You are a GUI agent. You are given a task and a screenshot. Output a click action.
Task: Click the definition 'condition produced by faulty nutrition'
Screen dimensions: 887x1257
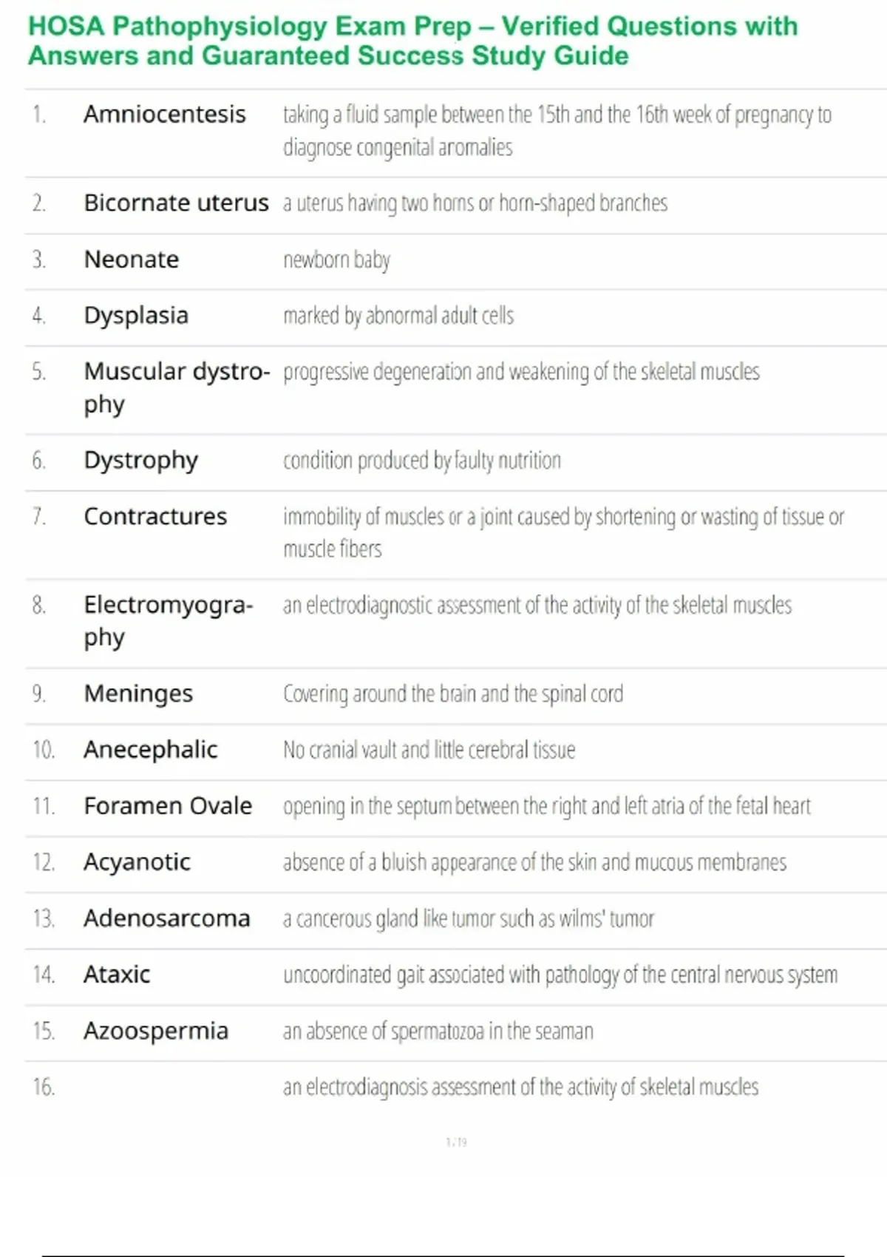[x=421, y=461]
